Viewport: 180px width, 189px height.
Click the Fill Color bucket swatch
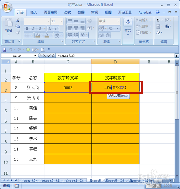tap(38, 35)
